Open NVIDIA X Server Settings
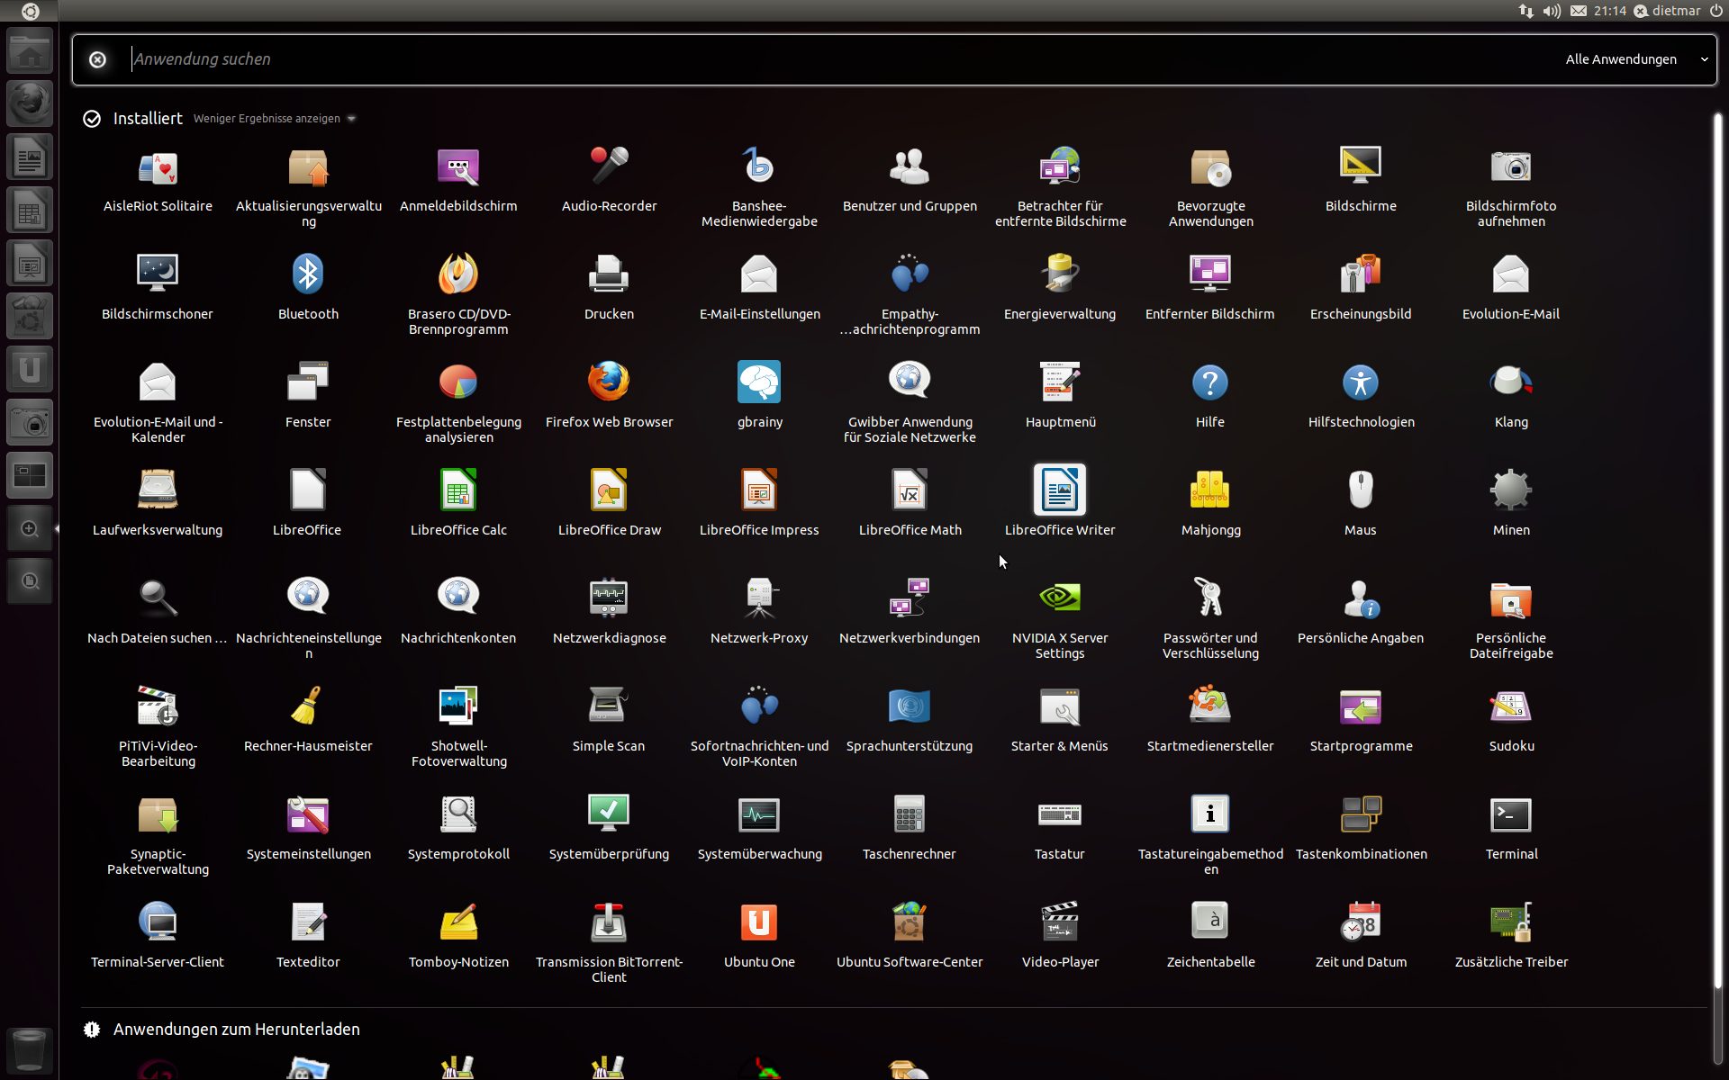The height and width of the screenshot is (1080, 1729). (x=1060, y=619)
